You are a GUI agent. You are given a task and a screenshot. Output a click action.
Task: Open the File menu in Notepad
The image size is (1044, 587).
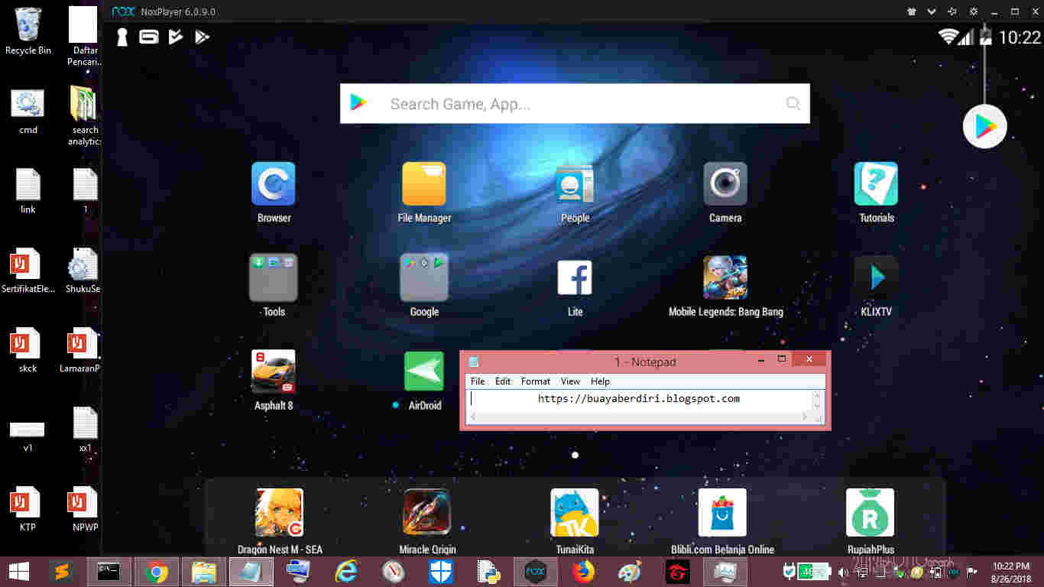pyautogui.click(x=478, y=381)
